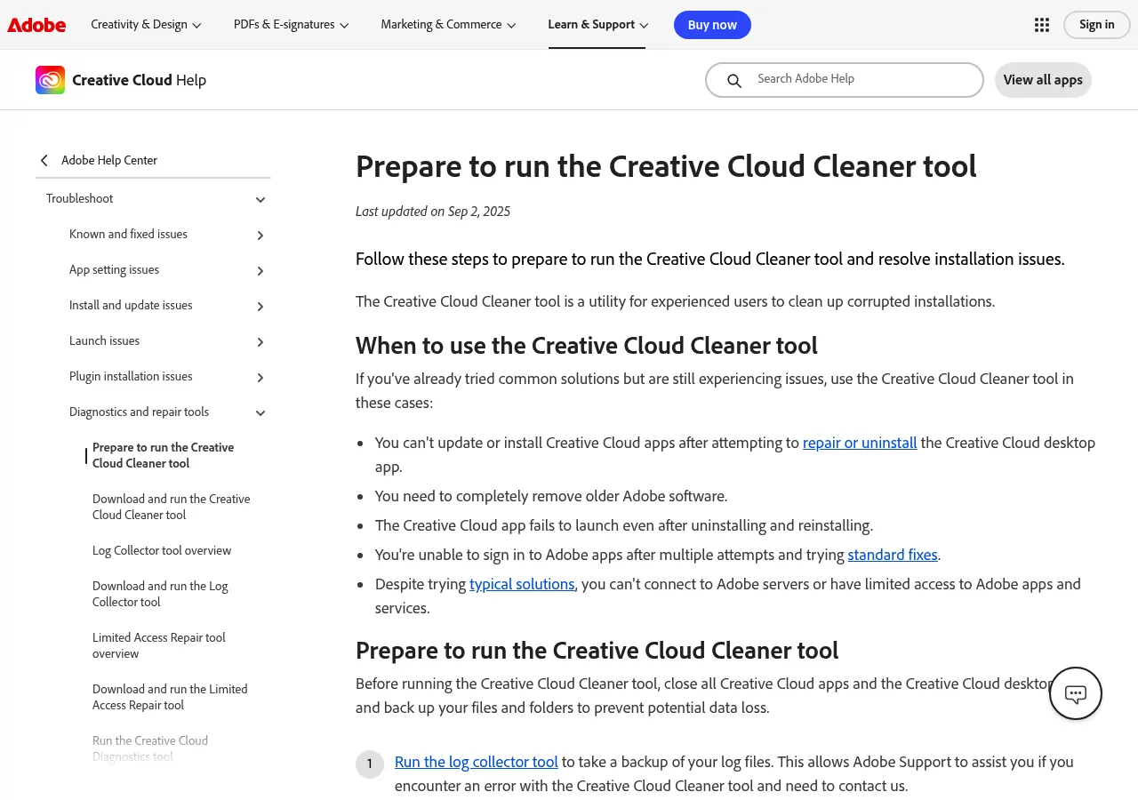The height and width of the screenshot is (800, 1138).
Task: Open Download and run the Creative Cloud Cleaner tool
Action: [172, 507]
